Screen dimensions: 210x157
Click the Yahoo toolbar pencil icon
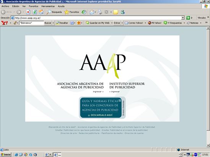pos(15,23)
